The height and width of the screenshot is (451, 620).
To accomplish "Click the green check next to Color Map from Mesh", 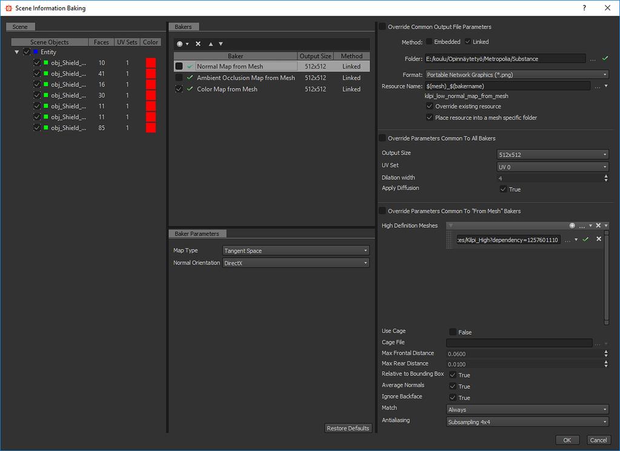I will (190, 89).
